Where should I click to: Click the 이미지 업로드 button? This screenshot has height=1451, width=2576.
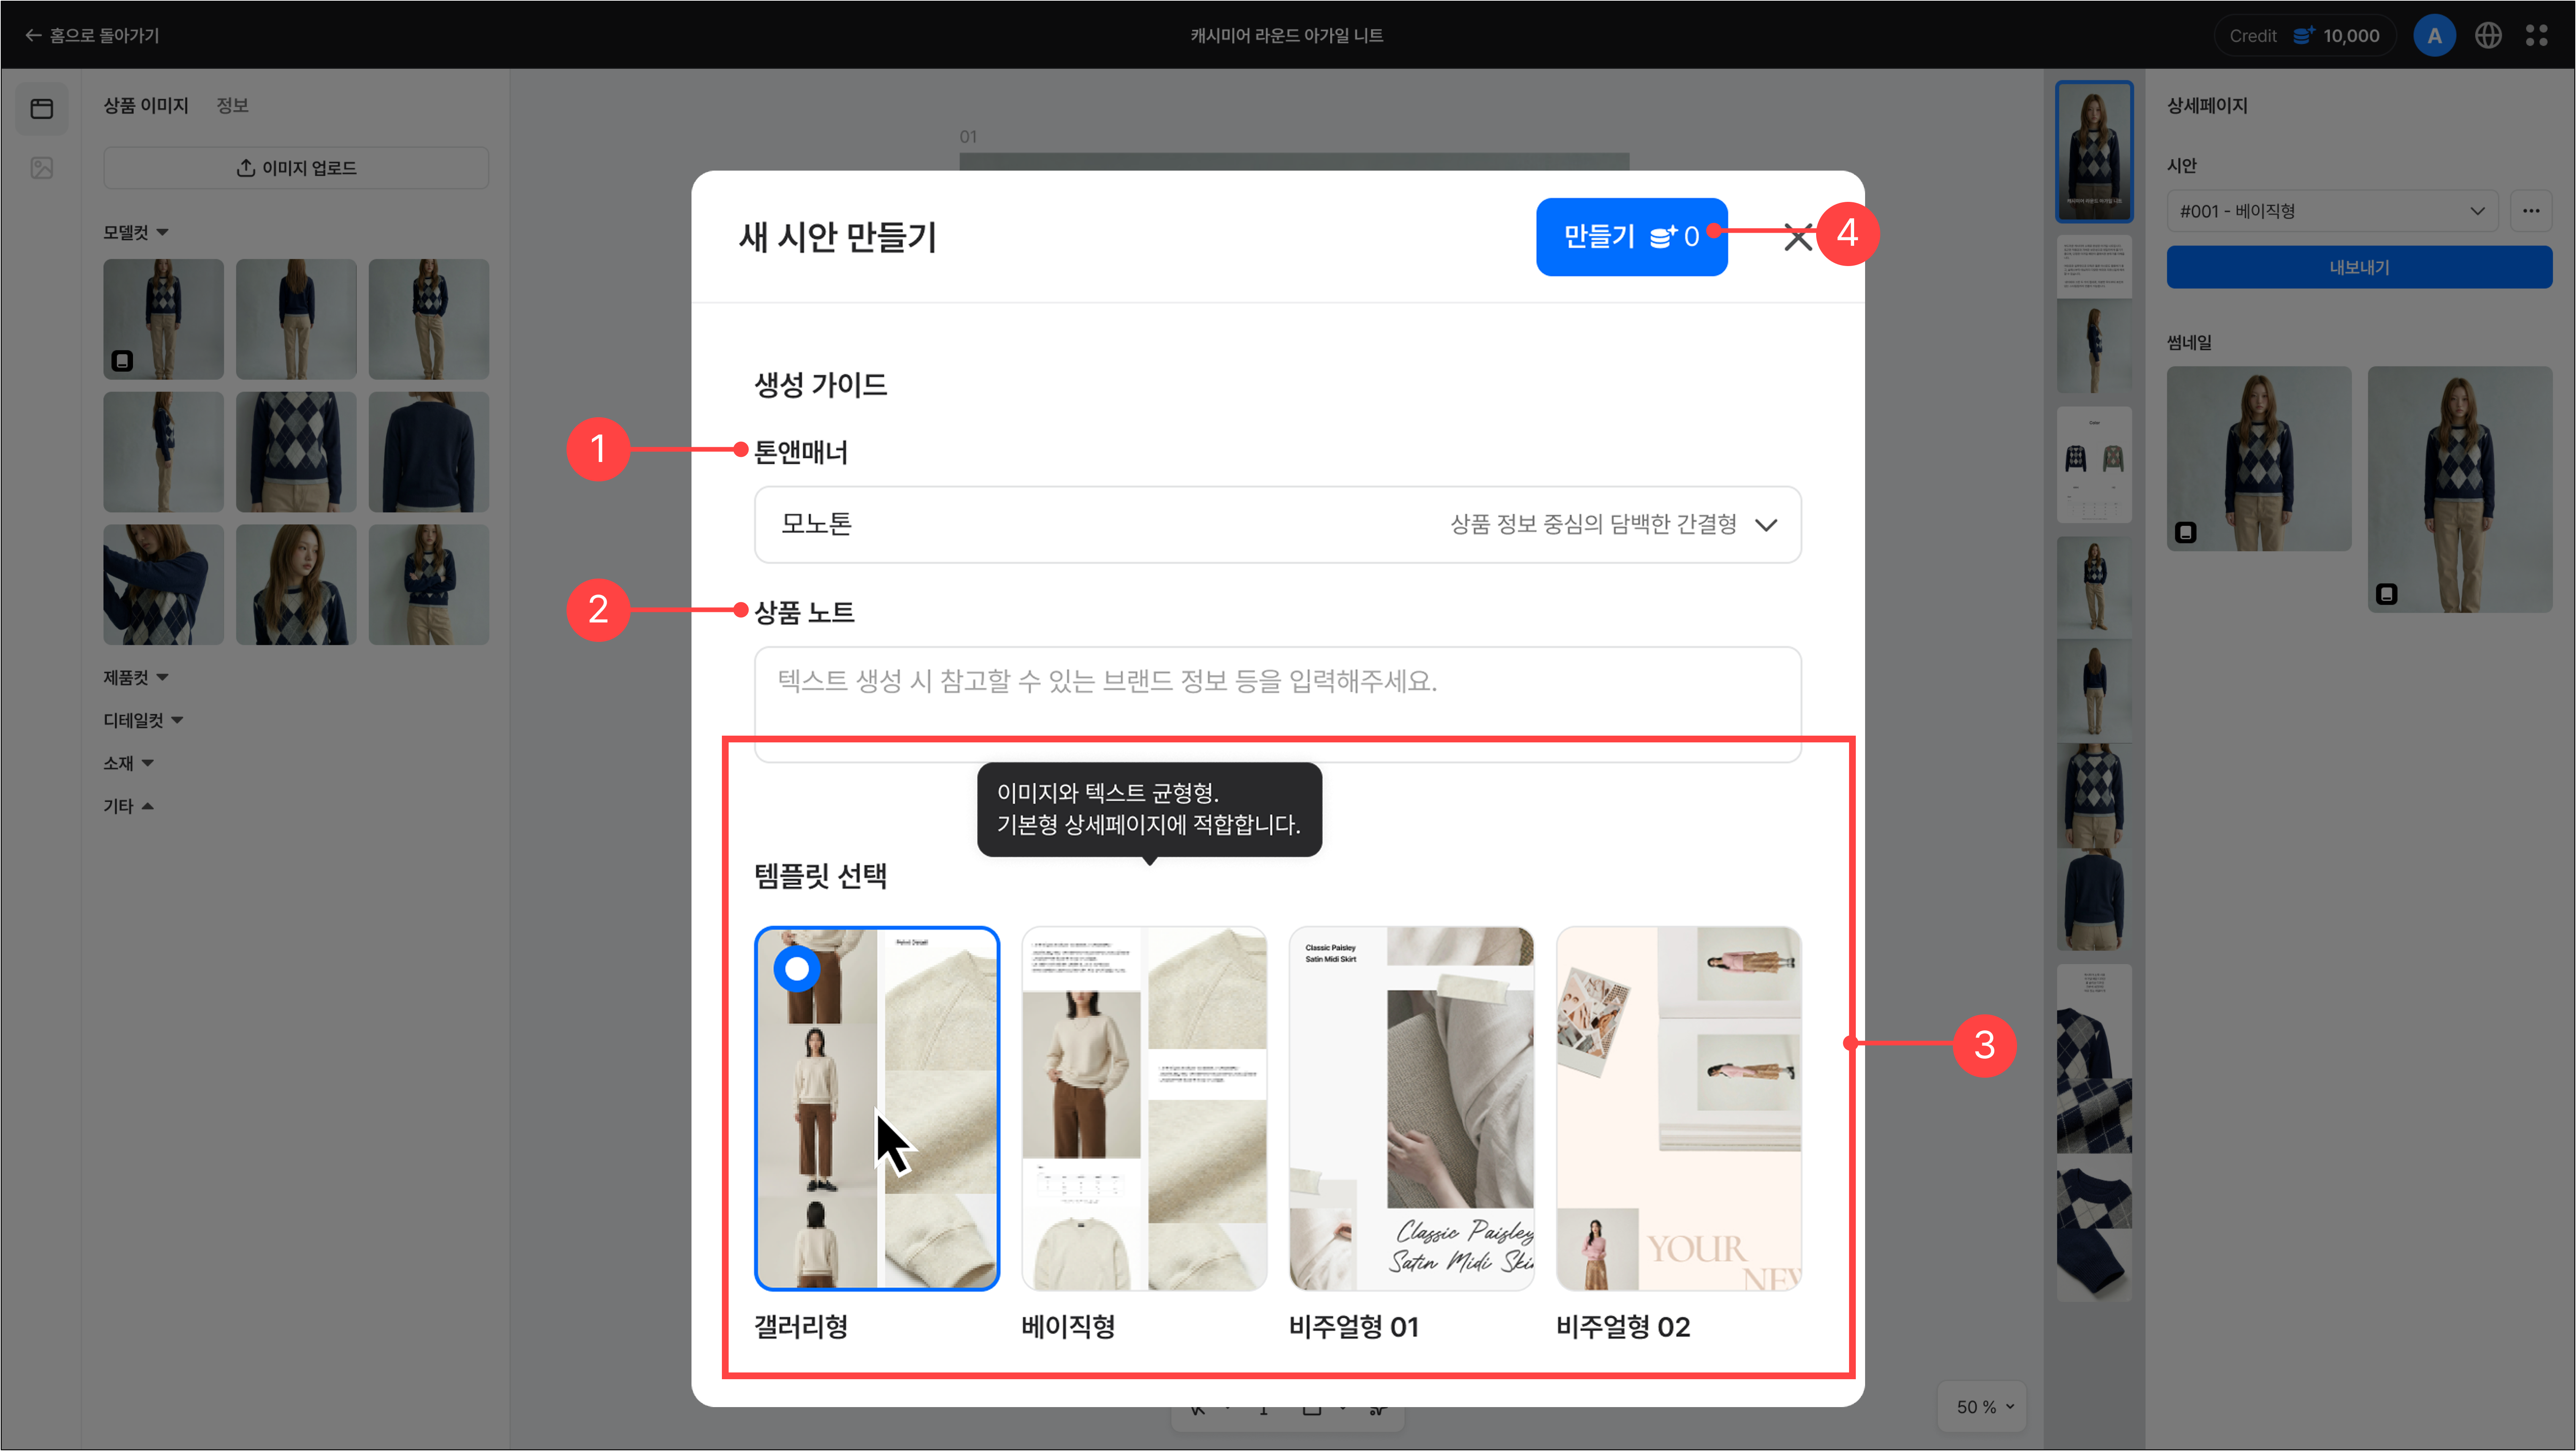296,168
